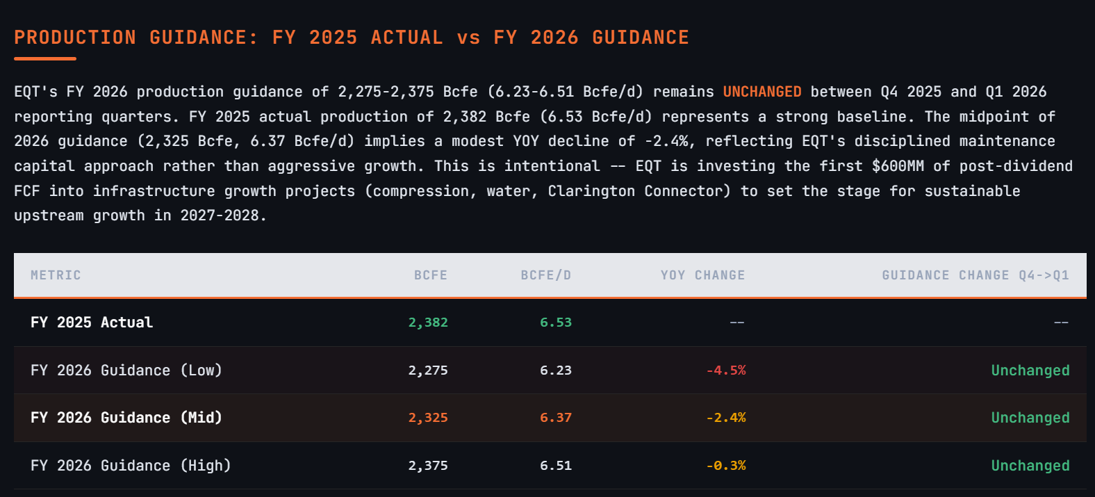Click the YOY CHANGE column header
Viewport: 1095px width, 497px height.
(702, 275)
